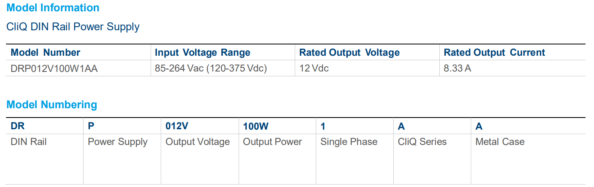The height and width of the screenshot is (187, 594).
Task: Select the Input Voltage Range header
Action: point(202,53)
